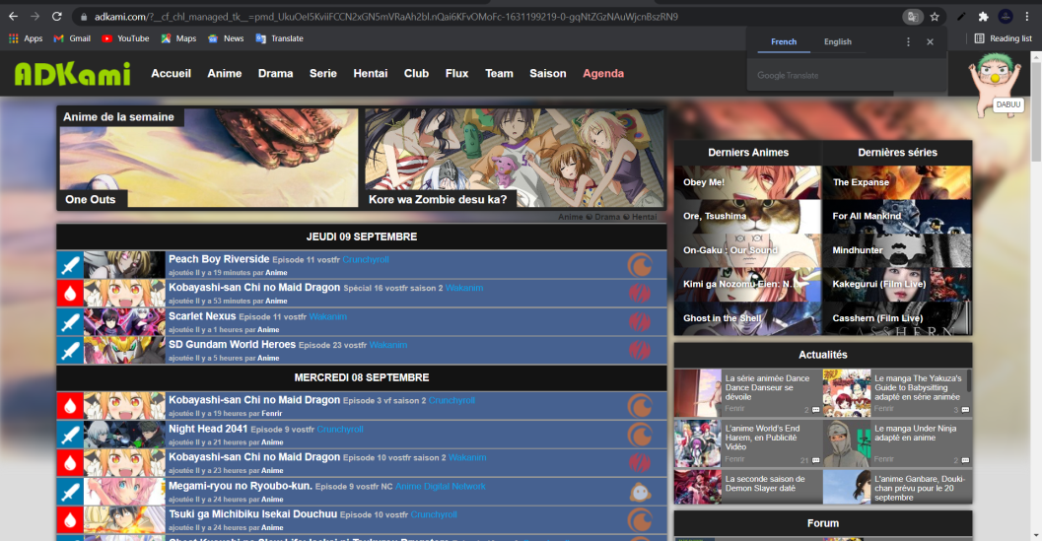The image size is (1042, 541).
Task: Open the Translate bookmark
Action: pyautogui.click(x=280, y=38)
